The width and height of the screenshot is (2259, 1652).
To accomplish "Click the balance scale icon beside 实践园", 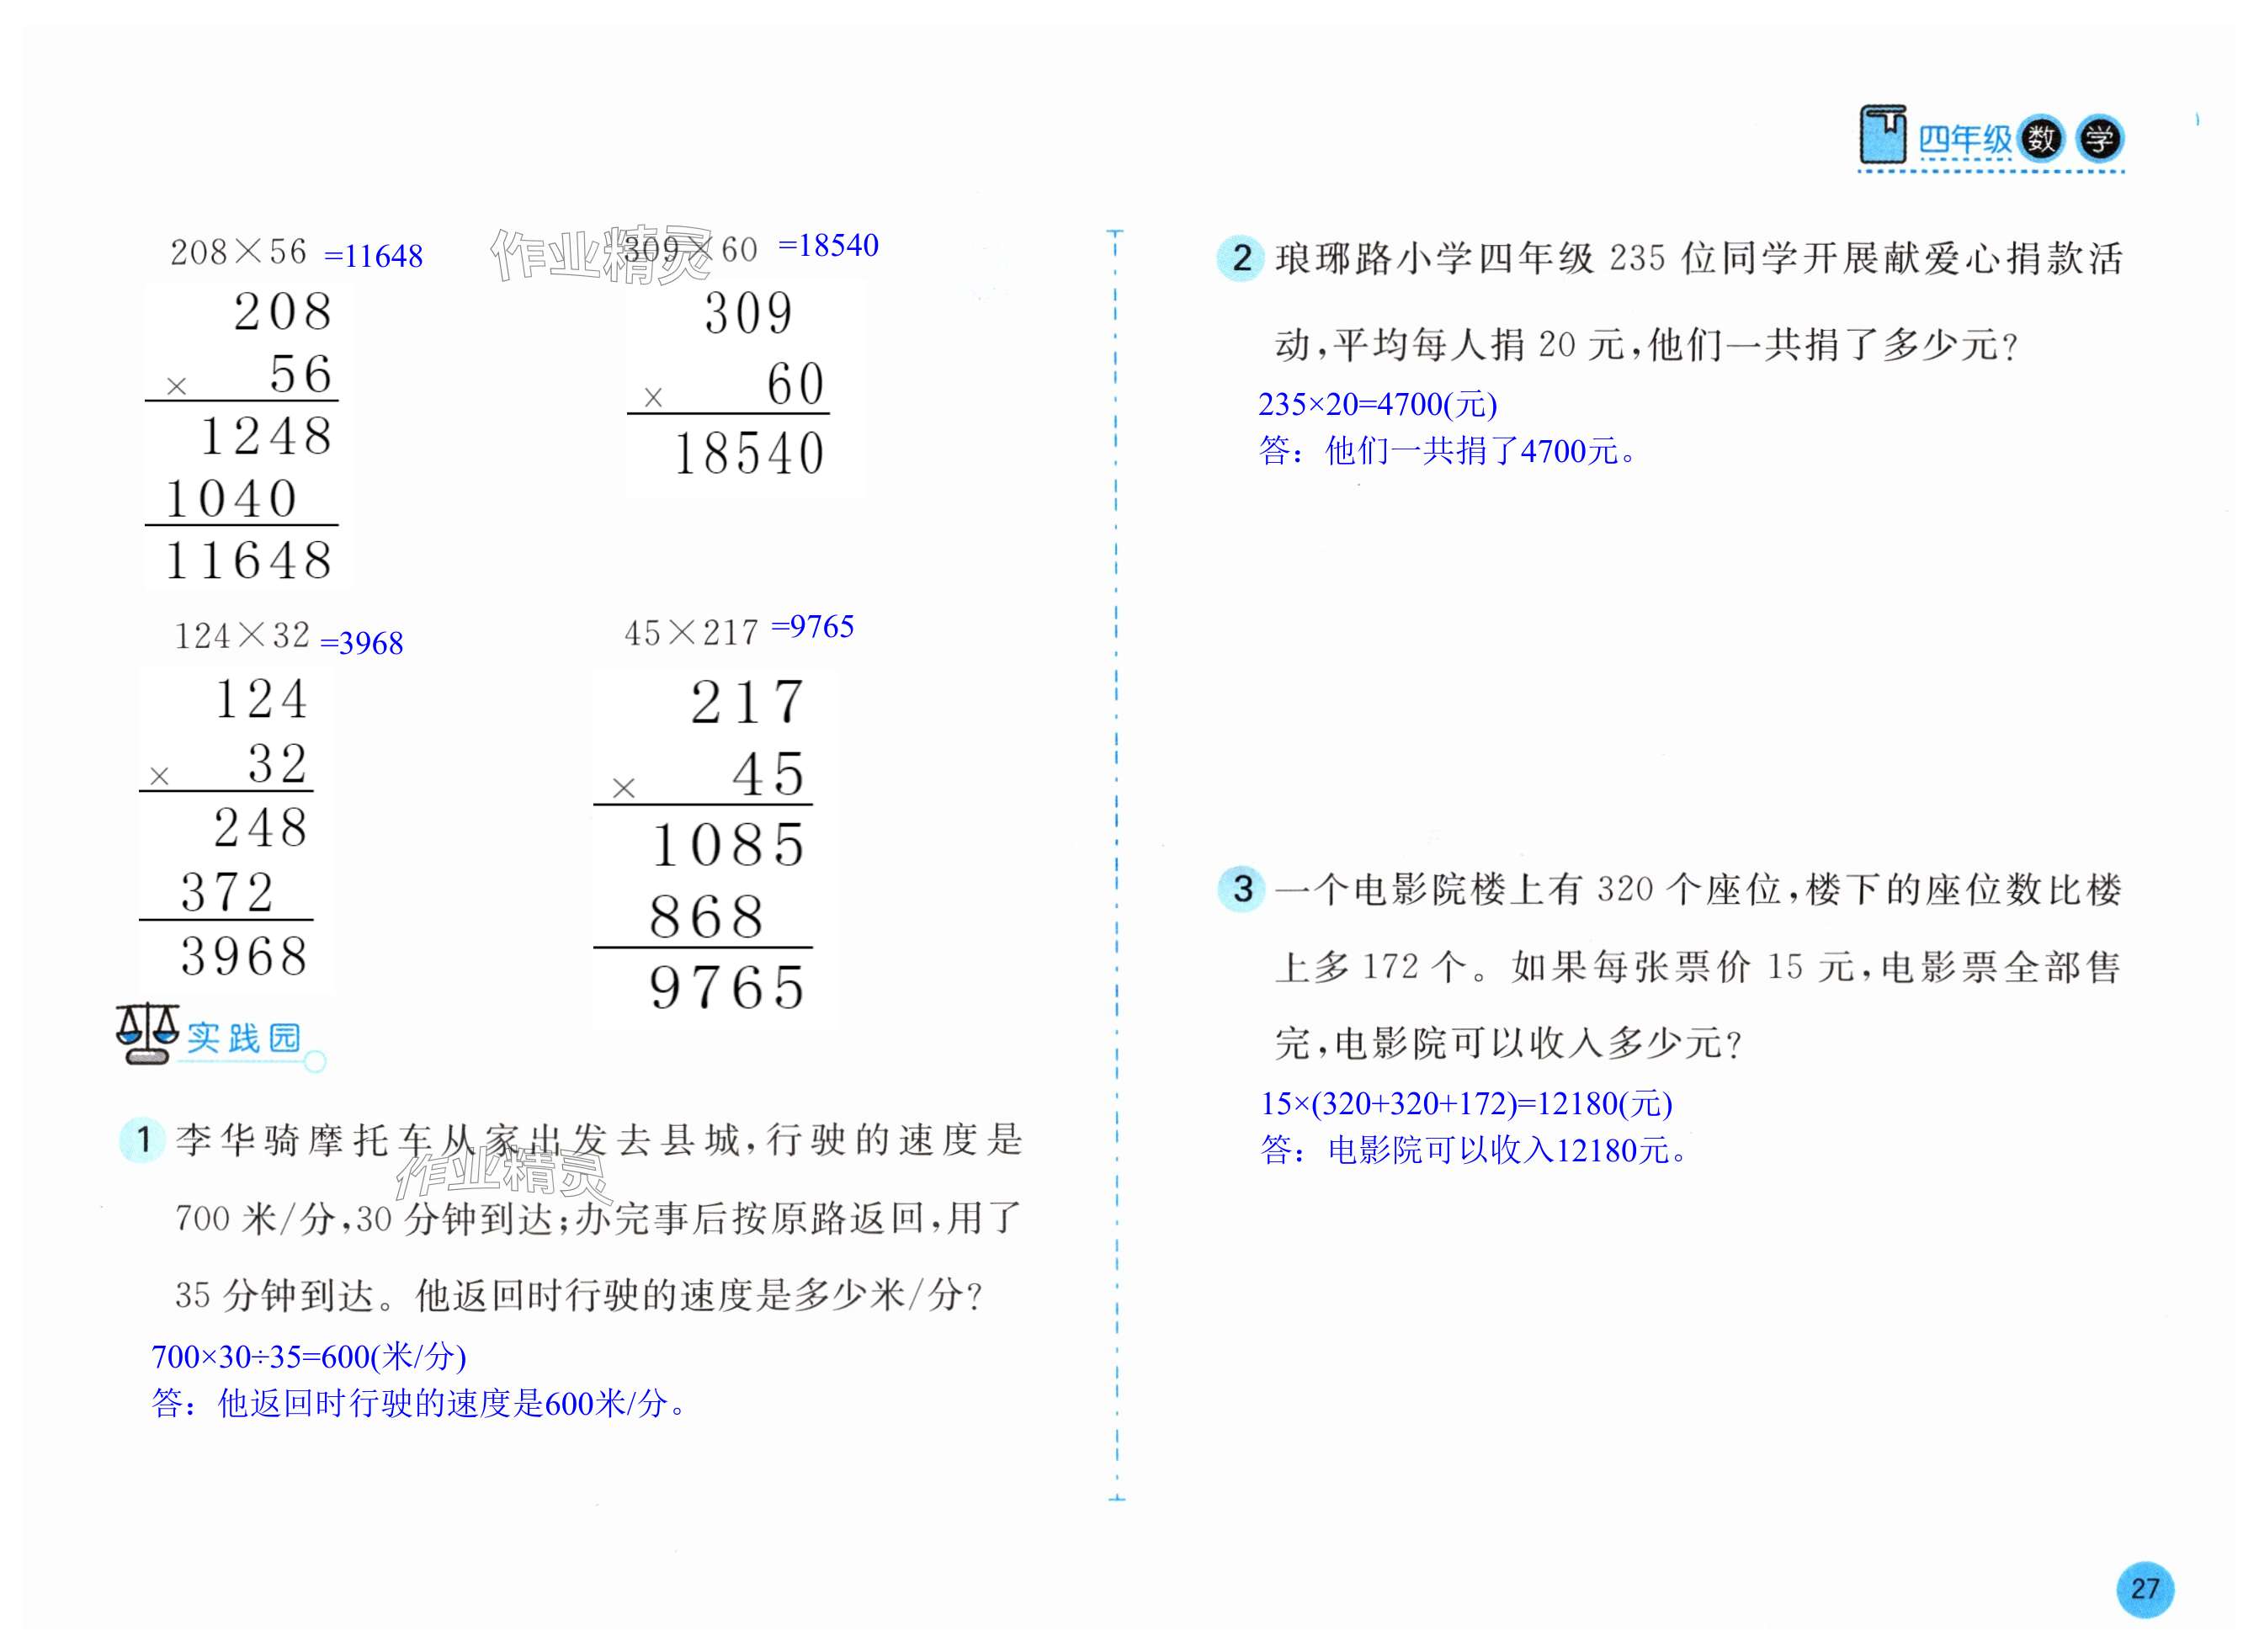I will point(147,1034).
